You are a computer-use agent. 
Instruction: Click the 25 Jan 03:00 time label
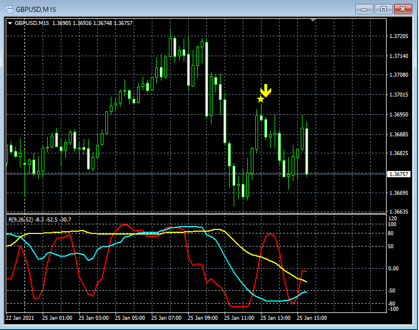coord(94,318)
